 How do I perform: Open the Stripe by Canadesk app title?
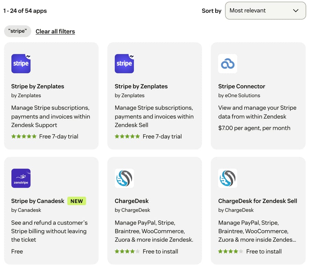[x=38, y=201]
